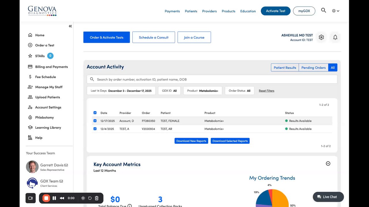Image resolution: width=369 pixels, height=207 pixels.
Task: Open the Products menu
Action: [x=228, y=11]
